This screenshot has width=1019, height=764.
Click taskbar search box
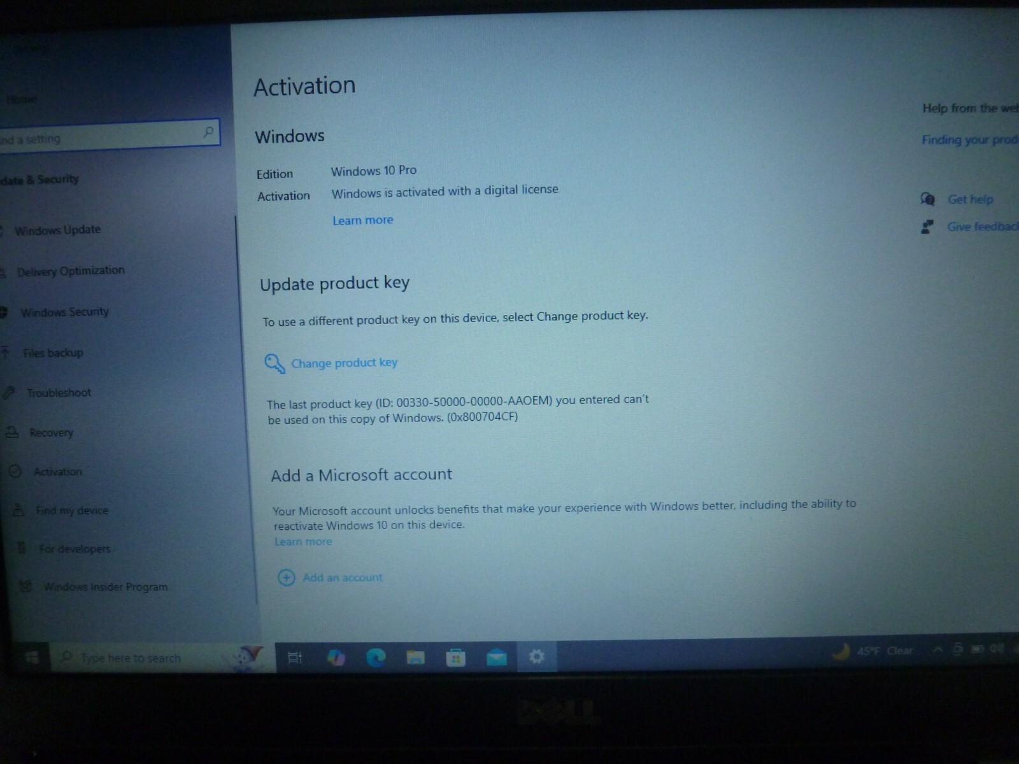click(x=162, y=658)
